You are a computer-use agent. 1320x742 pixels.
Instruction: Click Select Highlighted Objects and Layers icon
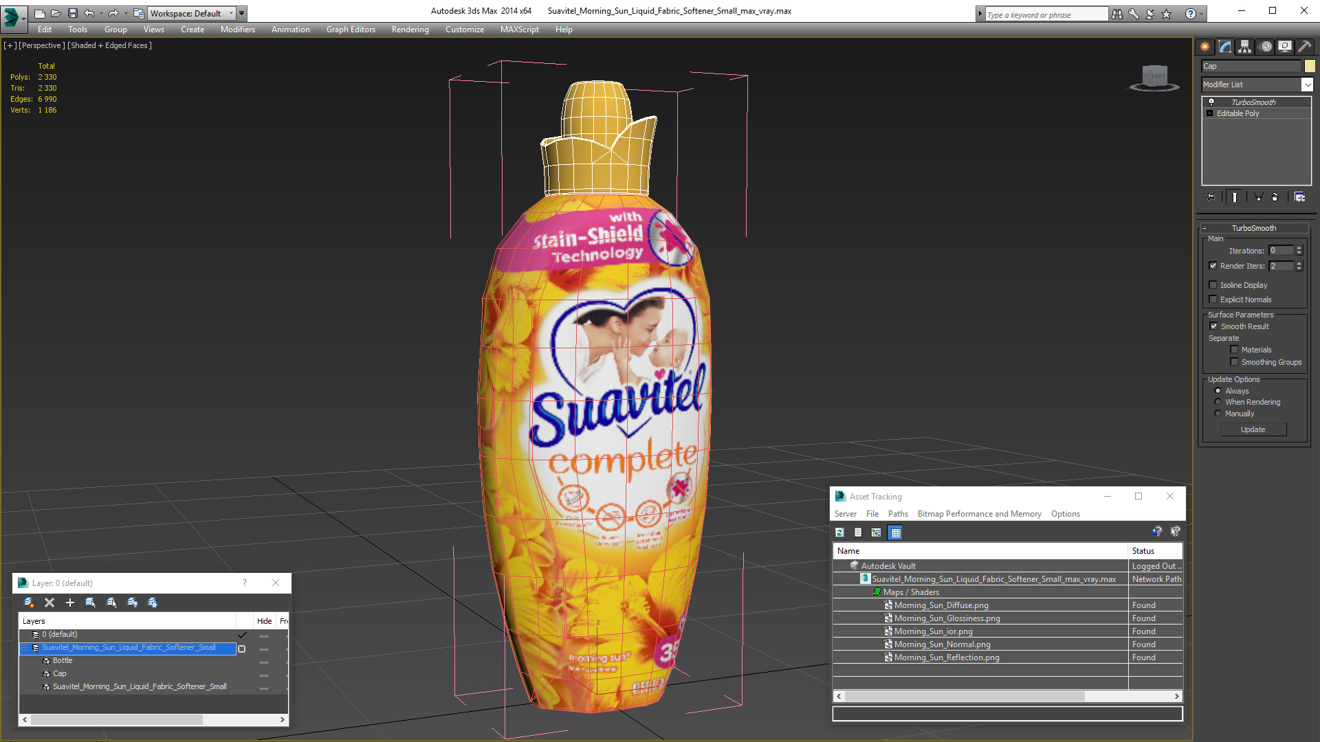point(91,603)
